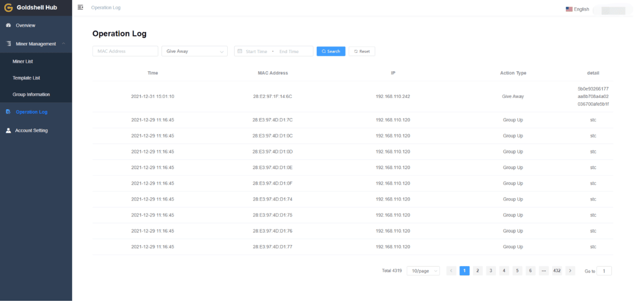The width and height of the screenshot is (644, 303).
Task: Click the Goldshell Hub logo icon
Action: (8, 7)
